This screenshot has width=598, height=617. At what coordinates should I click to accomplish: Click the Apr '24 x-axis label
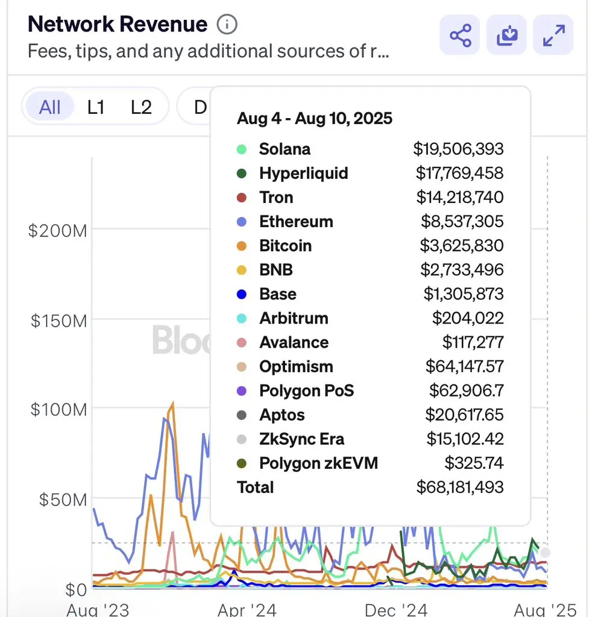(247, 610)
